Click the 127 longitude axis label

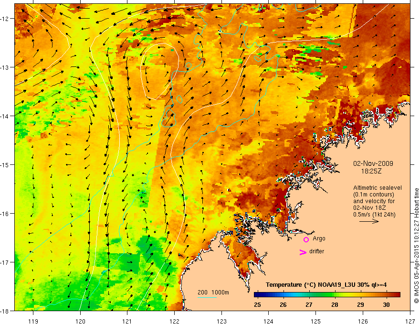[410, 321]
